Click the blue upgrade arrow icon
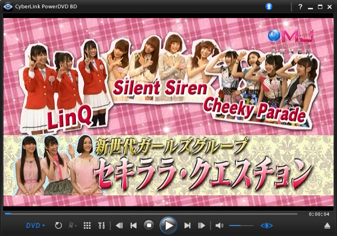 (269, 7)
